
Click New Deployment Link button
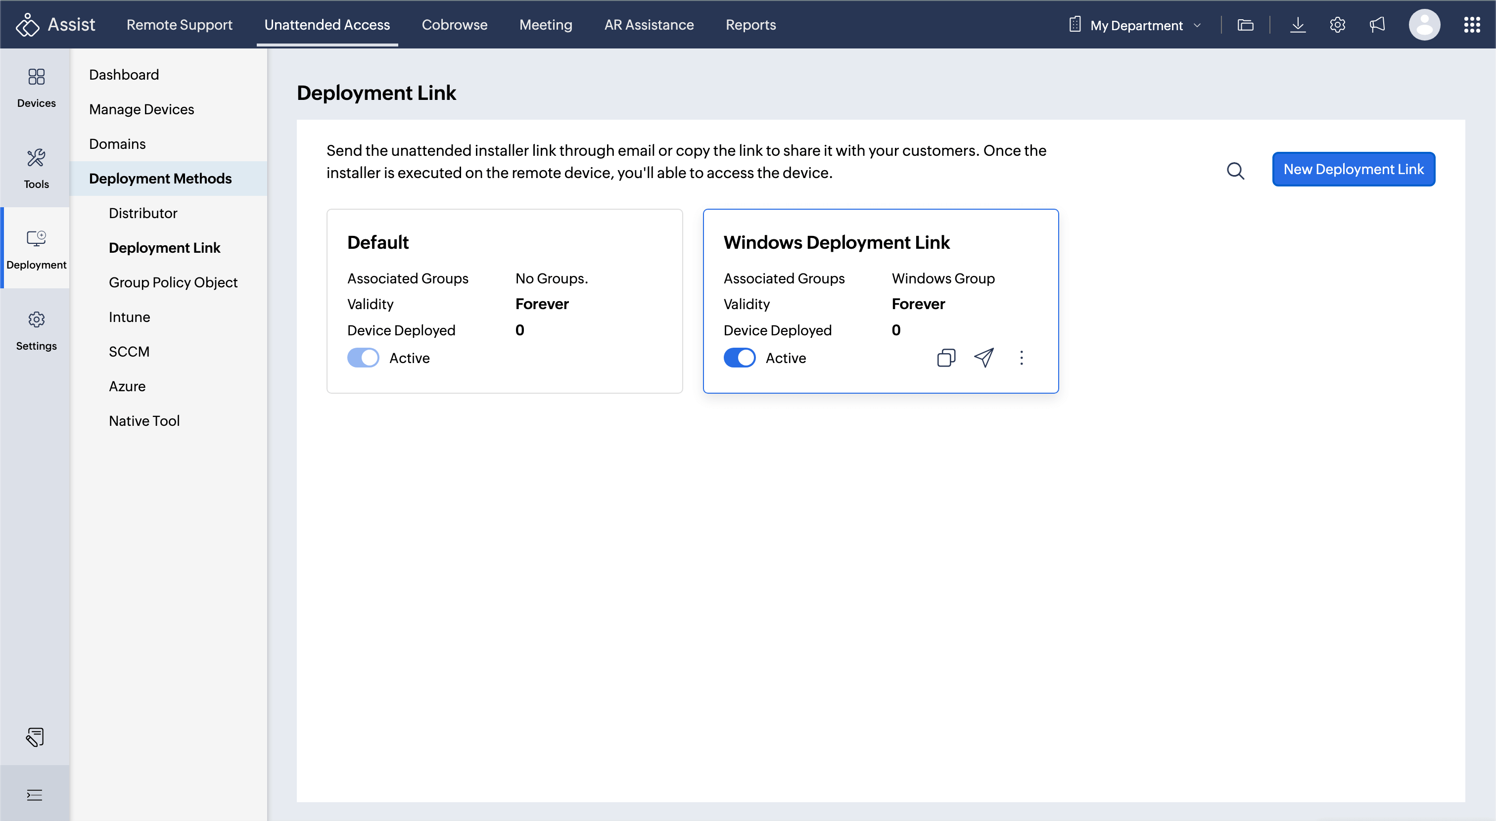pos(1353,169)
